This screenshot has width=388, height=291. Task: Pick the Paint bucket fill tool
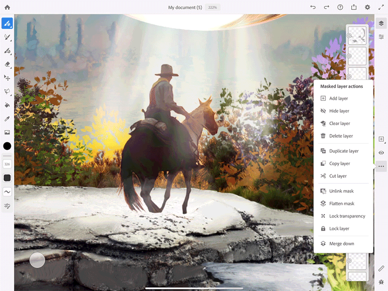pos(7,105)
